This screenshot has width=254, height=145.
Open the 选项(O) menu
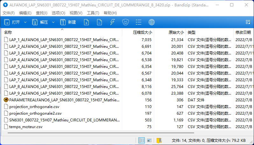tap(59, 13)
